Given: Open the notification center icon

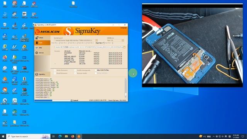Looking at the screenshot, I should (243, 136).
